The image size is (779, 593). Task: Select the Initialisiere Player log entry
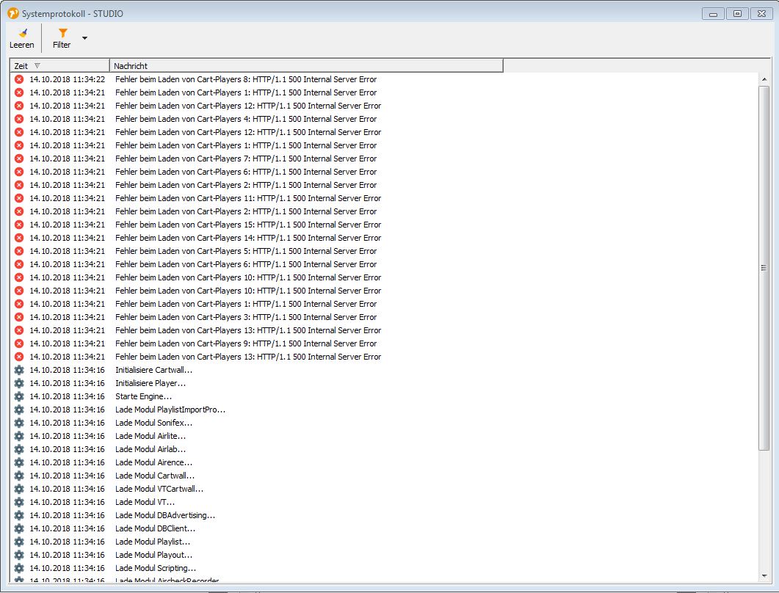click(x=151, y=383)
